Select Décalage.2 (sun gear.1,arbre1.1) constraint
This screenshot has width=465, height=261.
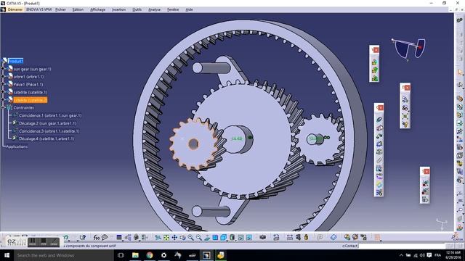coord(47,123)
